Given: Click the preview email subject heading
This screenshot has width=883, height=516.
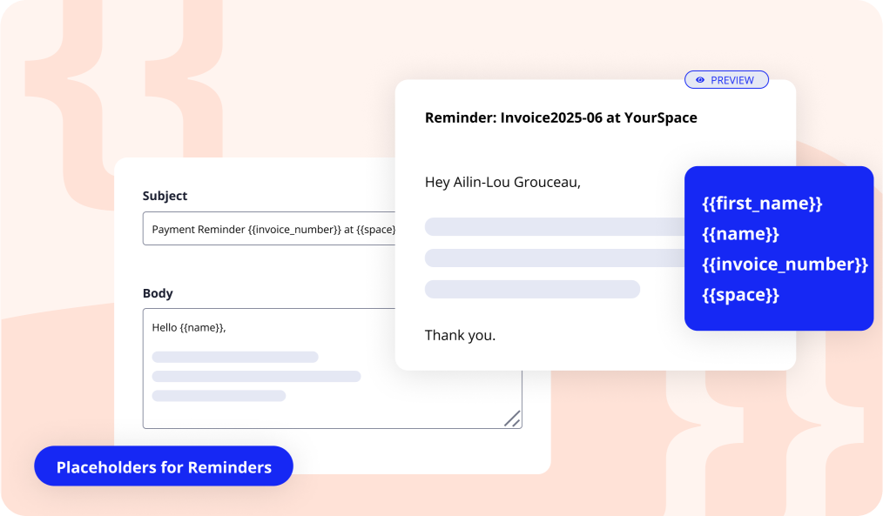Looking at the screenshot, I should pos(561,117).
